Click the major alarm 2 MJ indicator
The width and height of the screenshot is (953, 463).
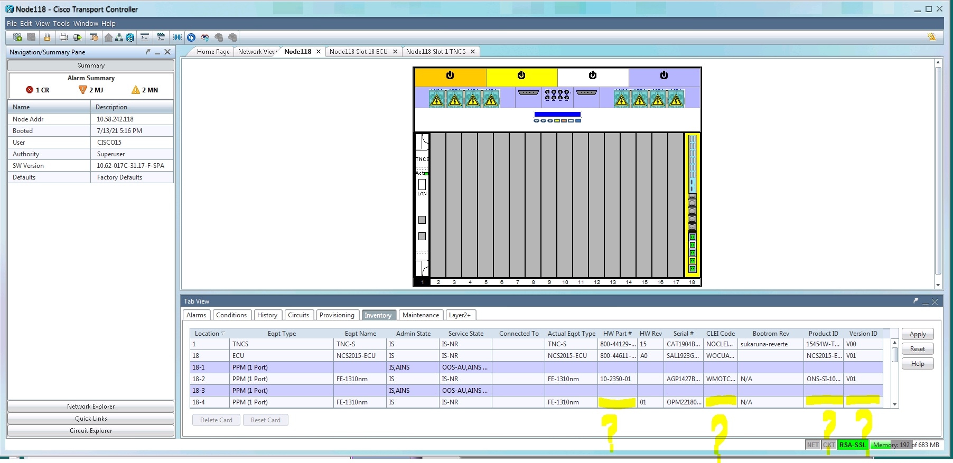pyautogui.click(x=91, y=90)
